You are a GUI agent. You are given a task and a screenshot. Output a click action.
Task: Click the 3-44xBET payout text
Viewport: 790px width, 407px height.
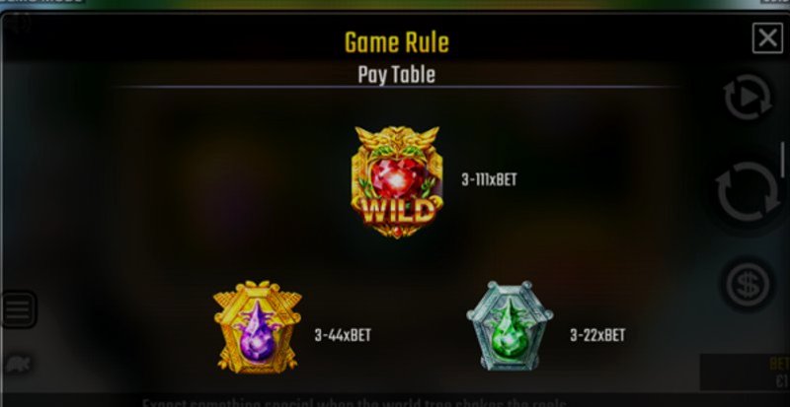point(343,335)
